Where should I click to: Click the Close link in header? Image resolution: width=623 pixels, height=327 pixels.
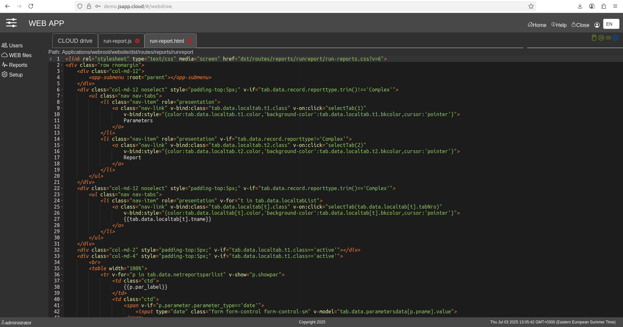click(583, 25)
